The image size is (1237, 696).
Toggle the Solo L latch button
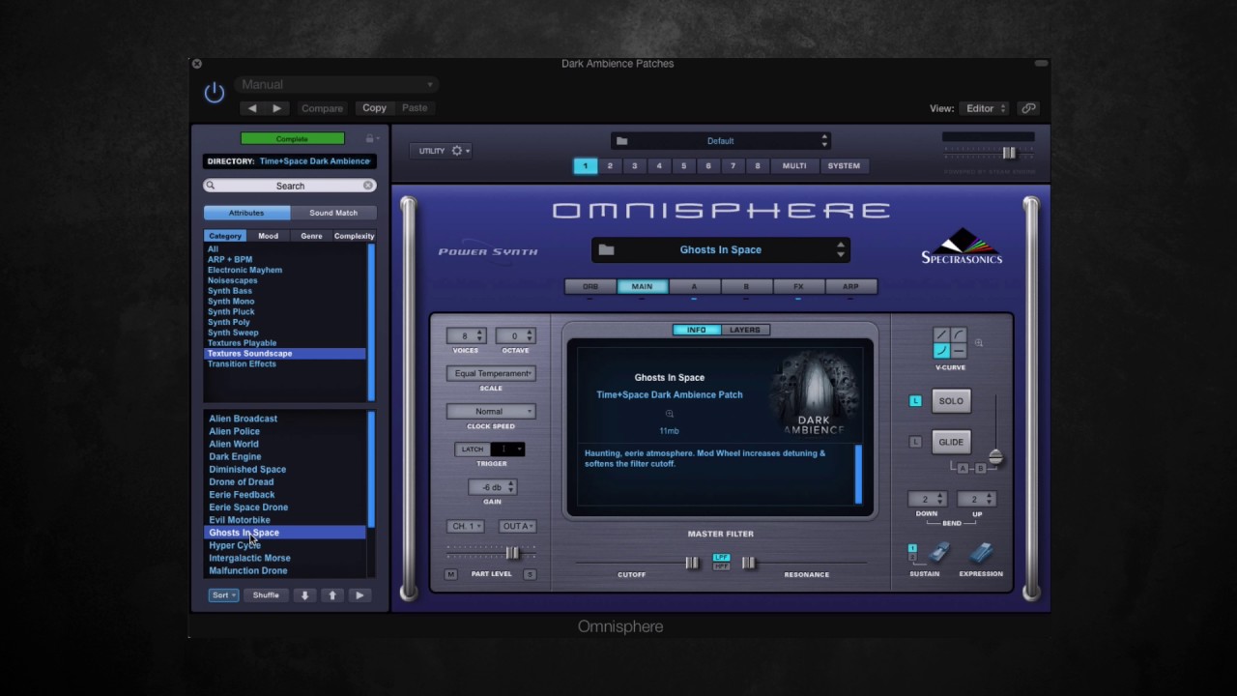[x=915, y=401]
